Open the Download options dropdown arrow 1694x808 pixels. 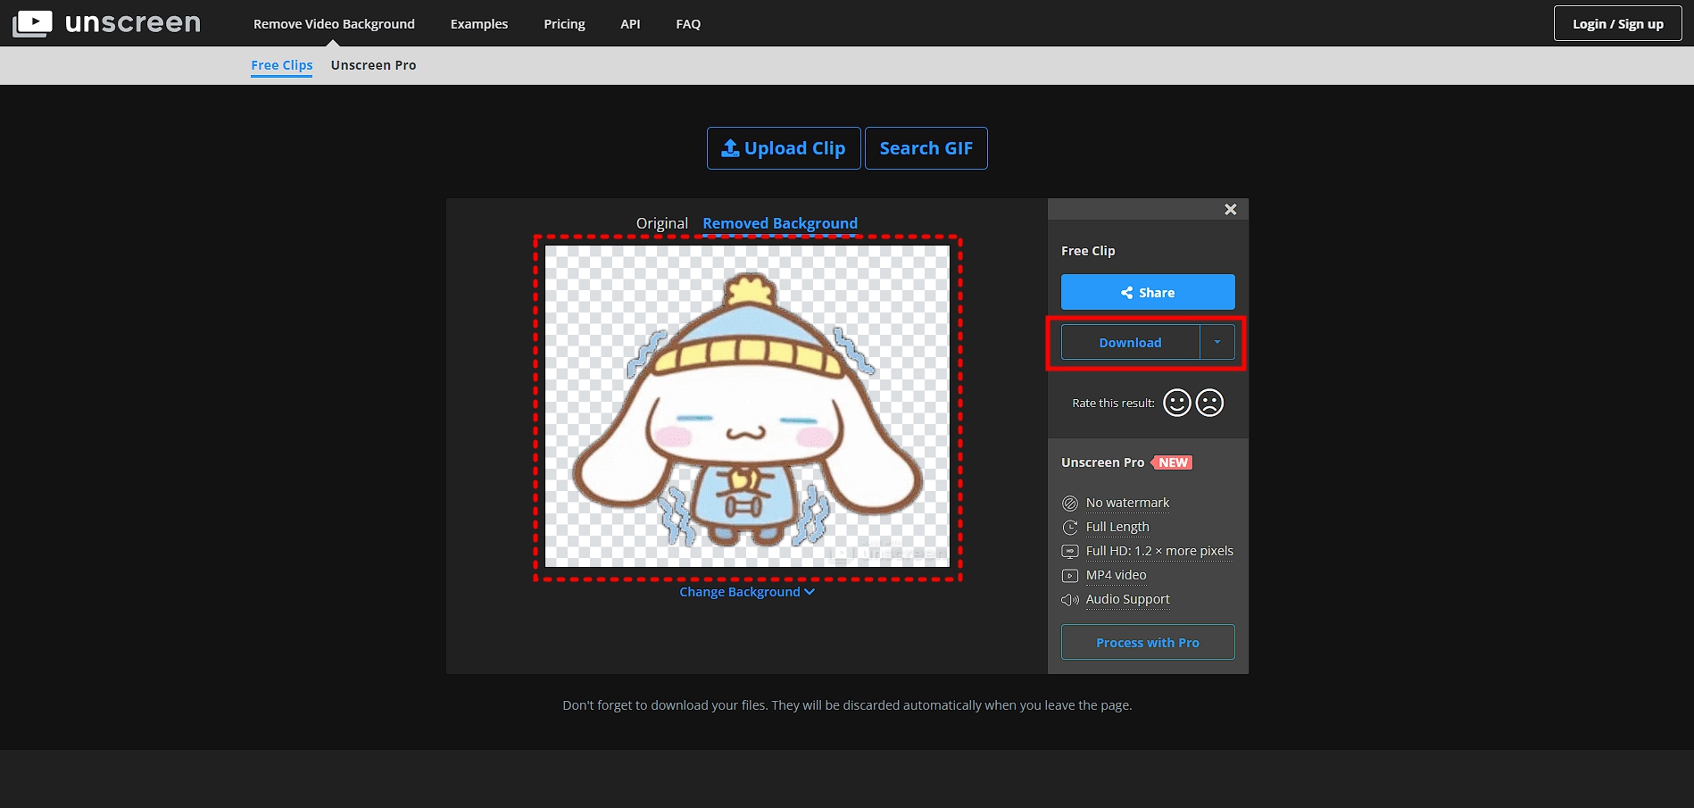(x=1217, y=342)
